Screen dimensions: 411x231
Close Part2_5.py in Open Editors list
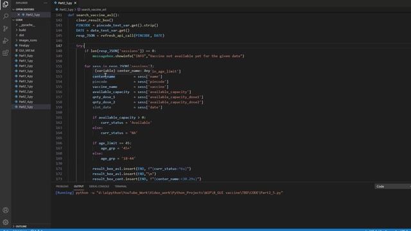click(x=19, y=15)
